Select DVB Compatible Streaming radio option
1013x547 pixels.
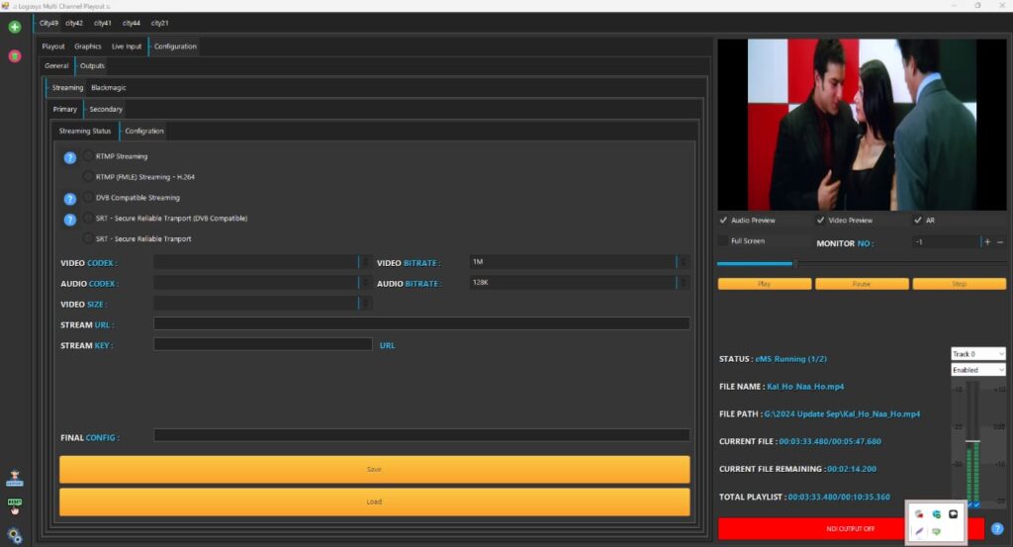(x=88, y=197)
